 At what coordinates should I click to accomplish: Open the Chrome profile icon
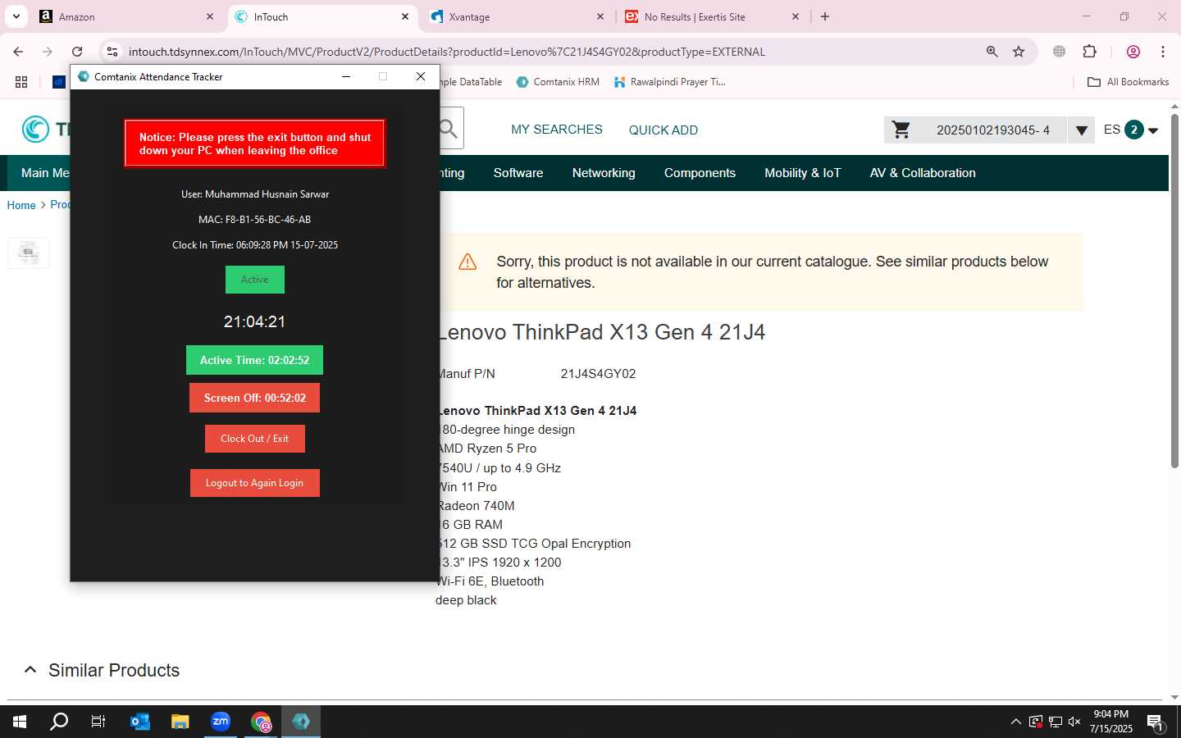(x=1133, y=52)
